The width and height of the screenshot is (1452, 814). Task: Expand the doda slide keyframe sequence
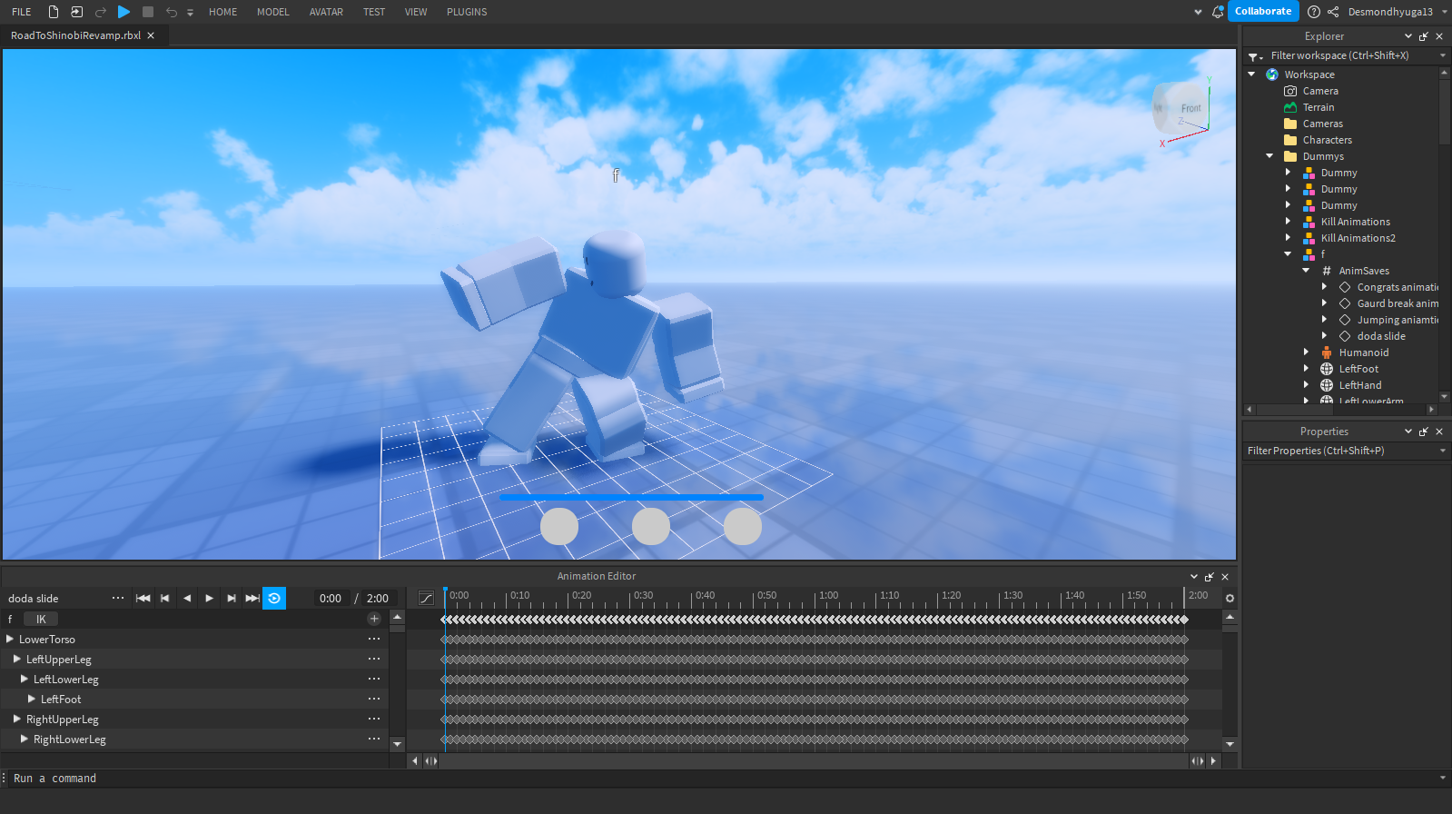1325,336
